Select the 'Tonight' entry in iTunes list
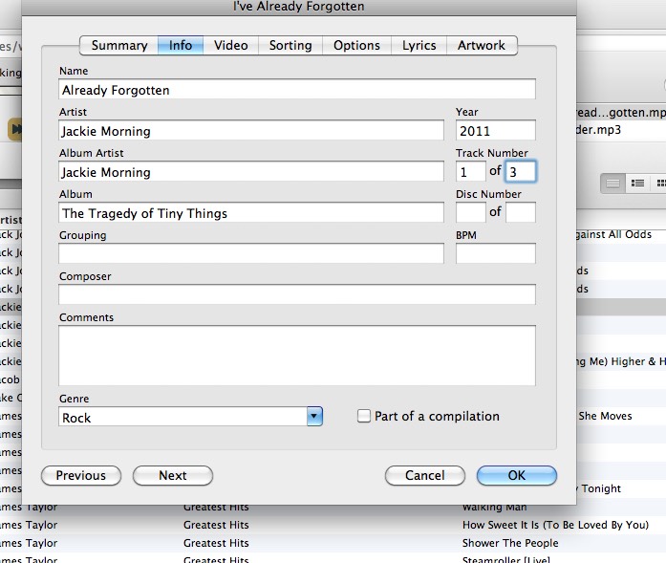The image size is (666, 563). point(599,488)
